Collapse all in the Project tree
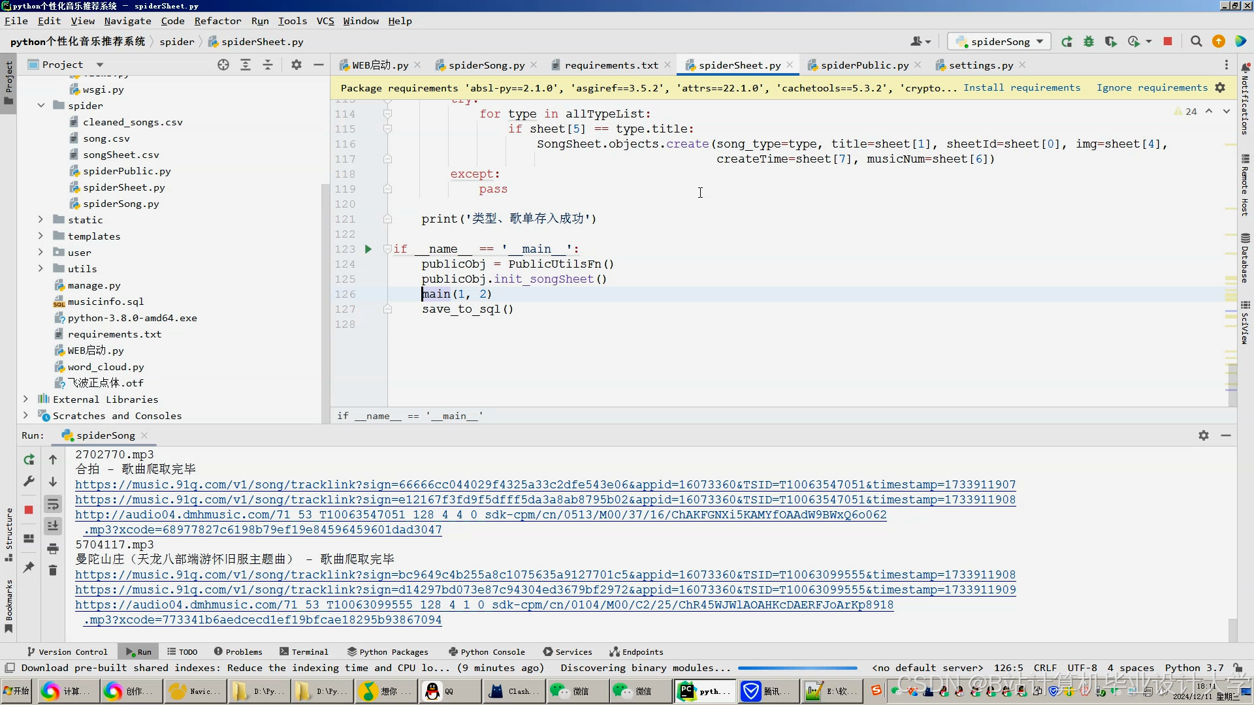Image resolution: width=1254 pixels, height=705 pixels. coord(268,65)
